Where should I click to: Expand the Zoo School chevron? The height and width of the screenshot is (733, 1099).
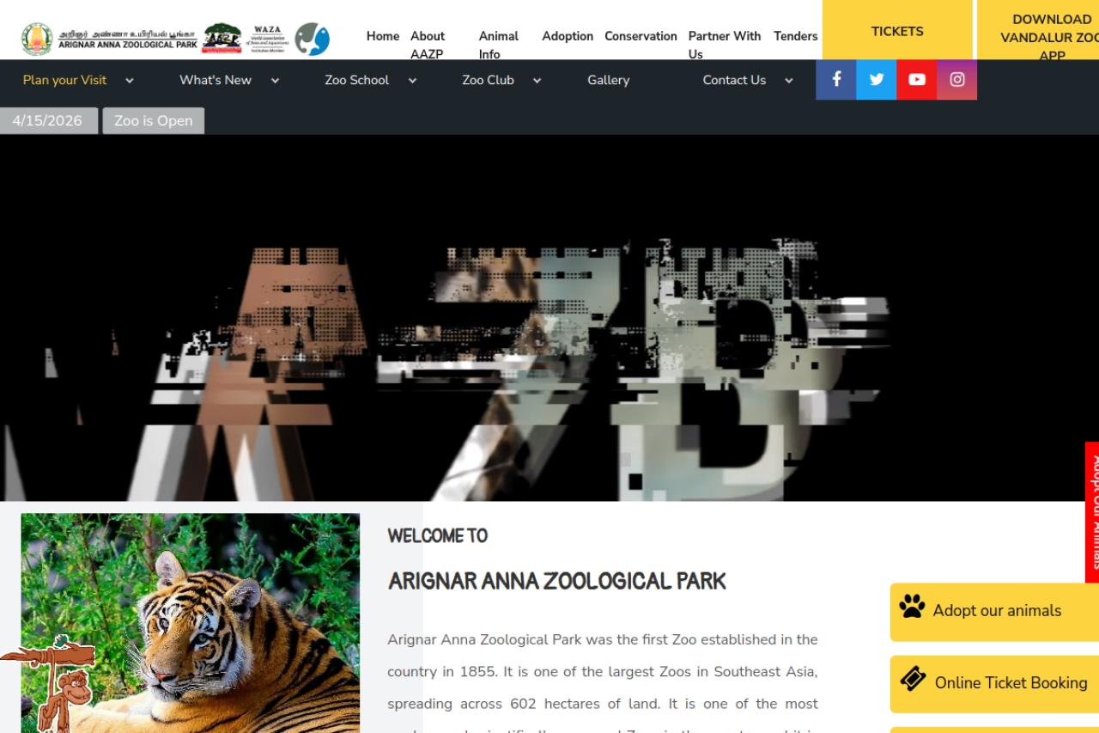pos(412,81)
